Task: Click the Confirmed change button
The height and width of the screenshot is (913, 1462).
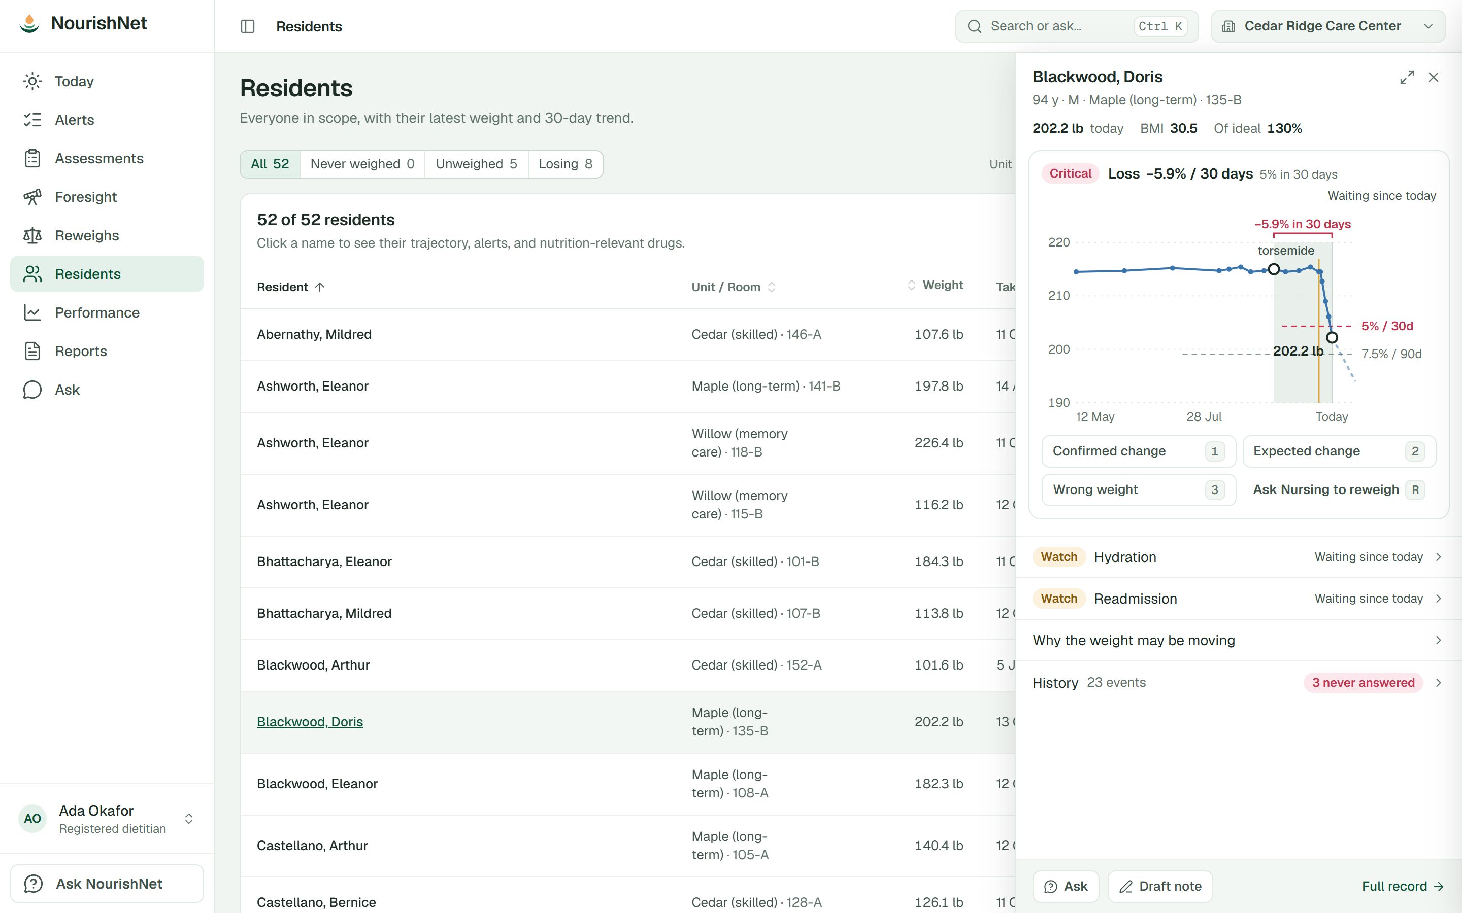Action: tap(1139, 451)
